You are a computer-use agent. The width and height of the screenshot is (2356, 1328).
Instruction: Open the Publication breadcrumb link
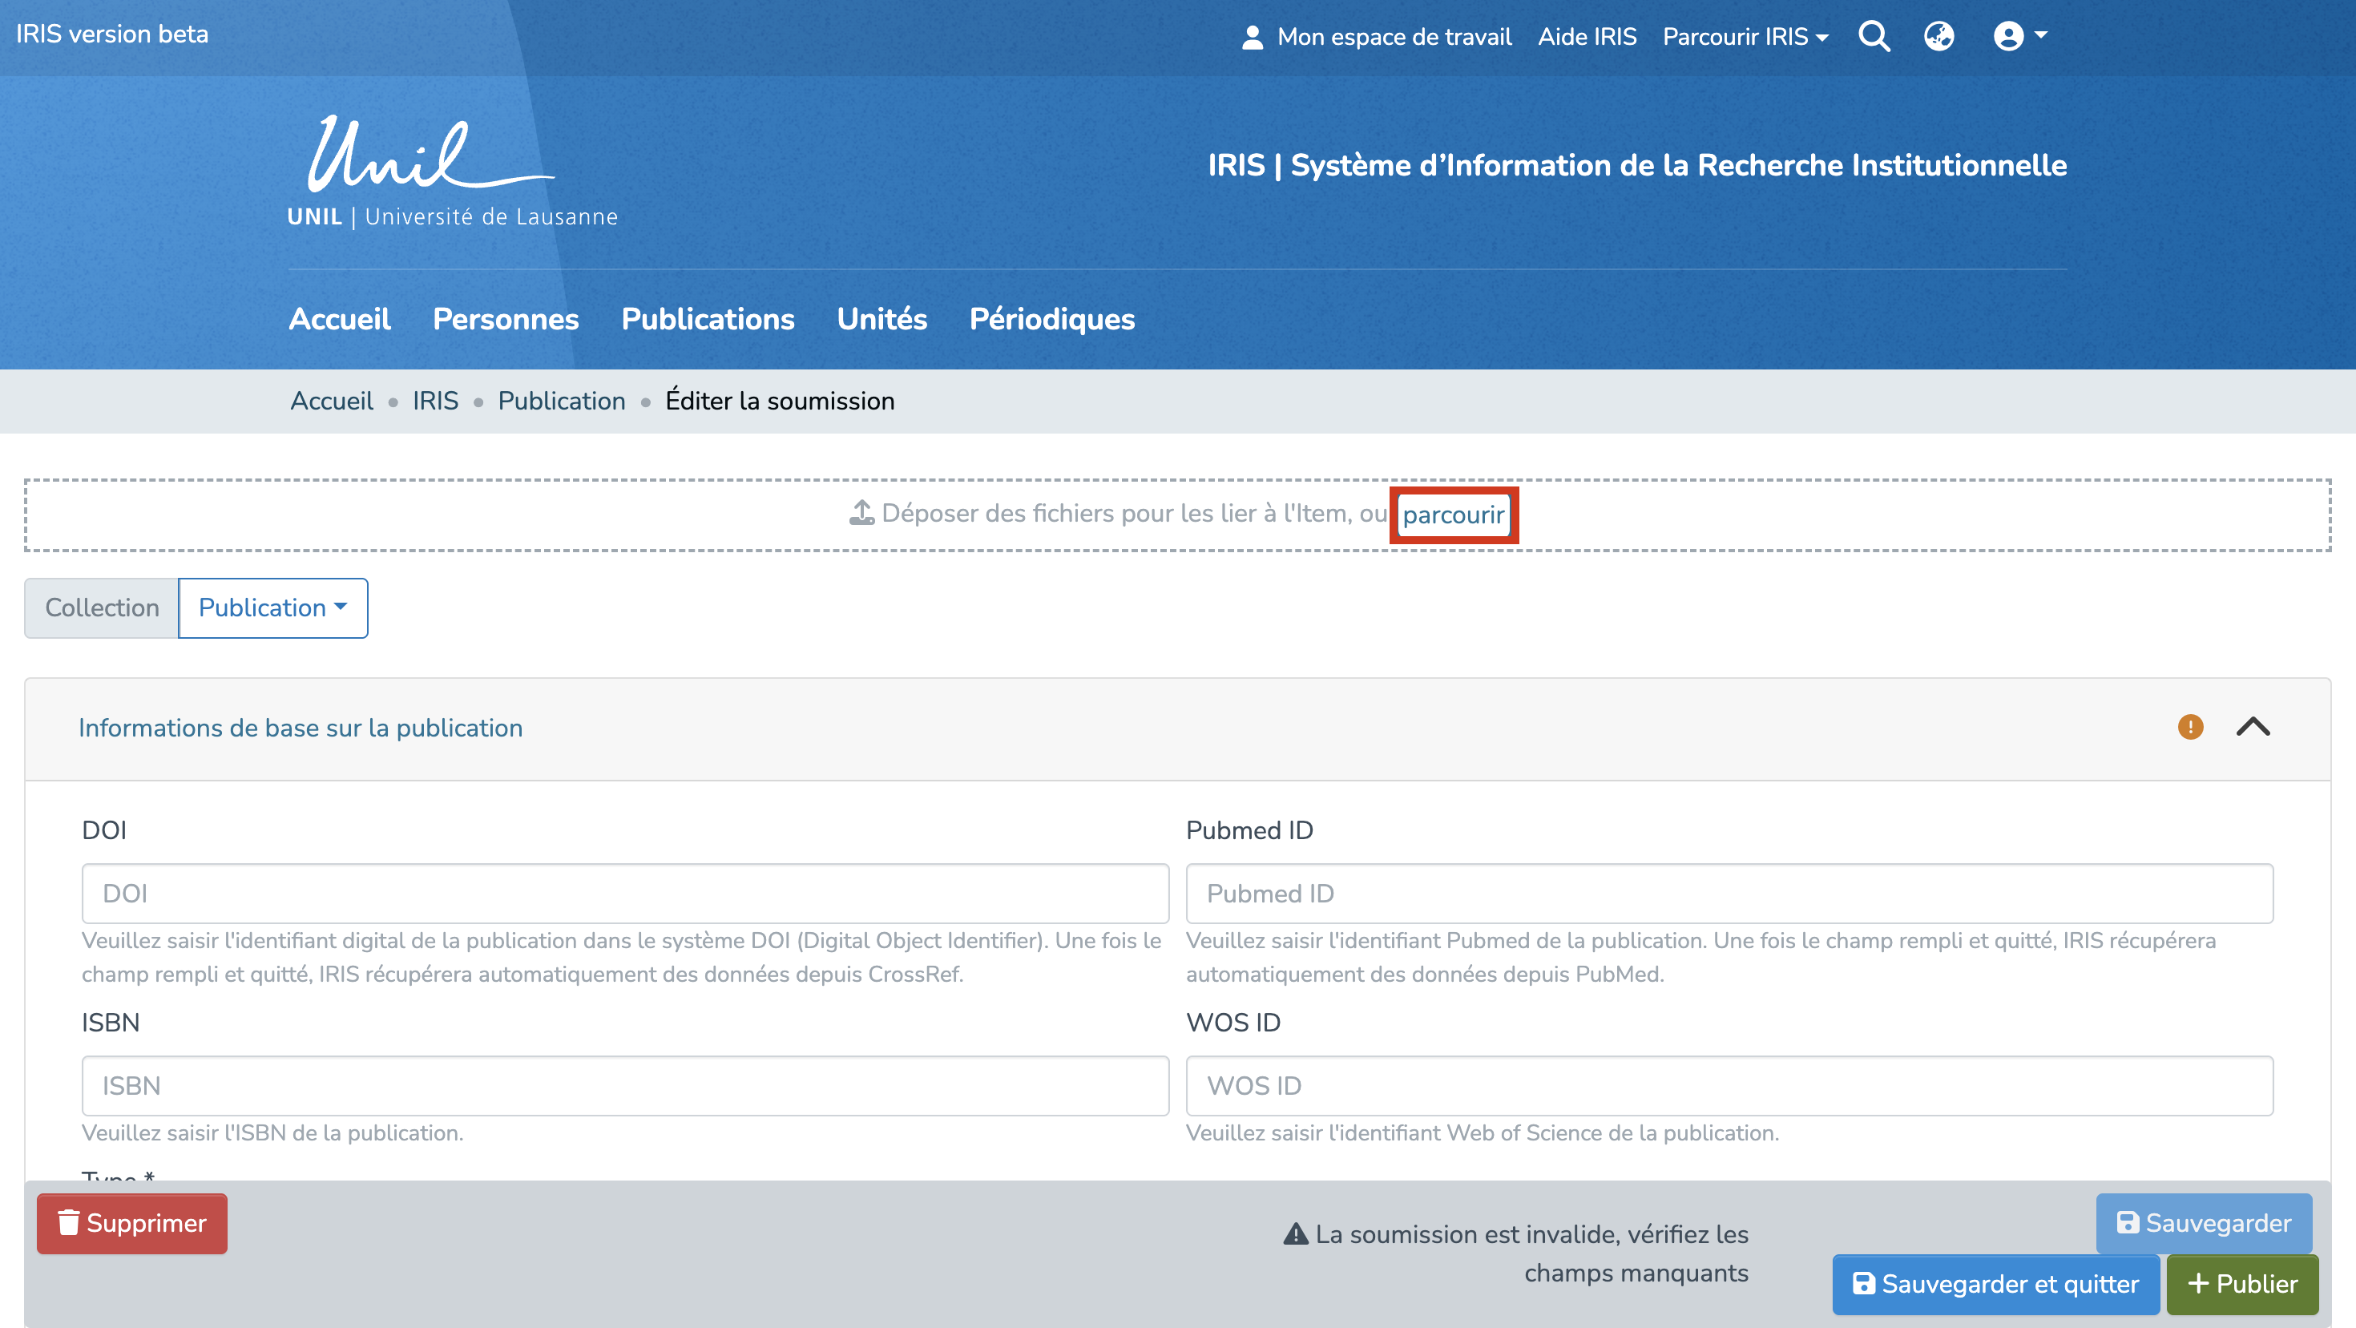561,401
